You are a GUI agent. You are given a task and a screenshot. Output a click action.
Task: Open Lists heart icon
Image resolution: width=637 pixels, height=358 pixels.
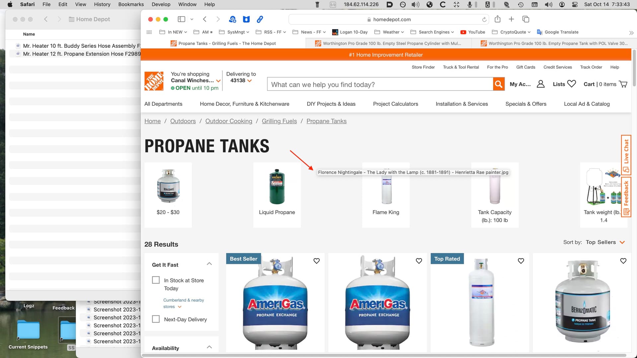pos(572,84)
